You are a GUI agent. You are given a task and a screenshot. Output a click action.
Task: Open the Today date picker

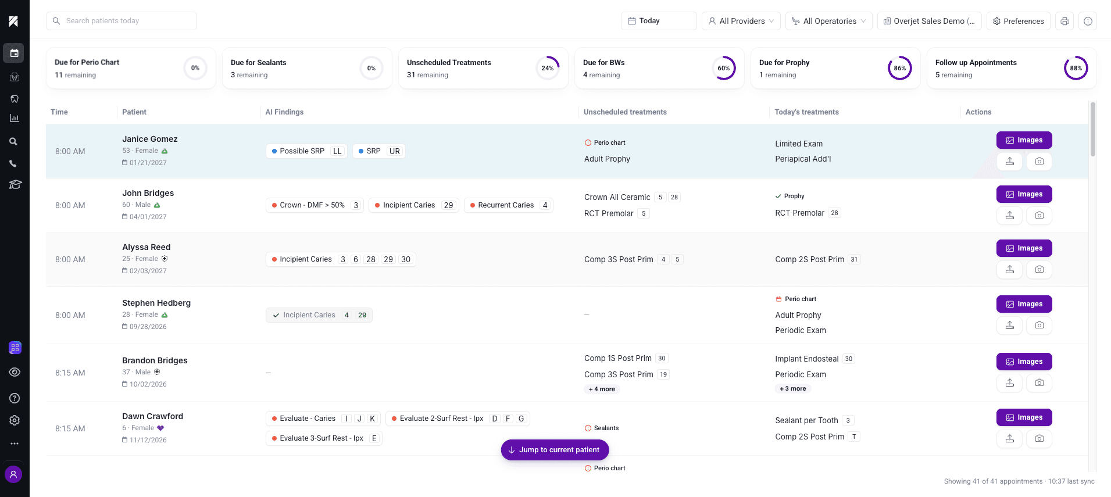[659, 21]
